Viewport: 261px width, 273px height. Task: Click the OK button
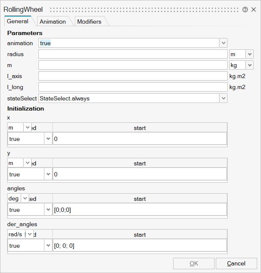193,263
